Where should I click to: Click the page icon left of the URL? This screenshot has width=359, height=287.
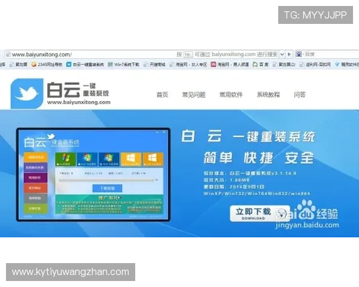(x=8, y=54)
